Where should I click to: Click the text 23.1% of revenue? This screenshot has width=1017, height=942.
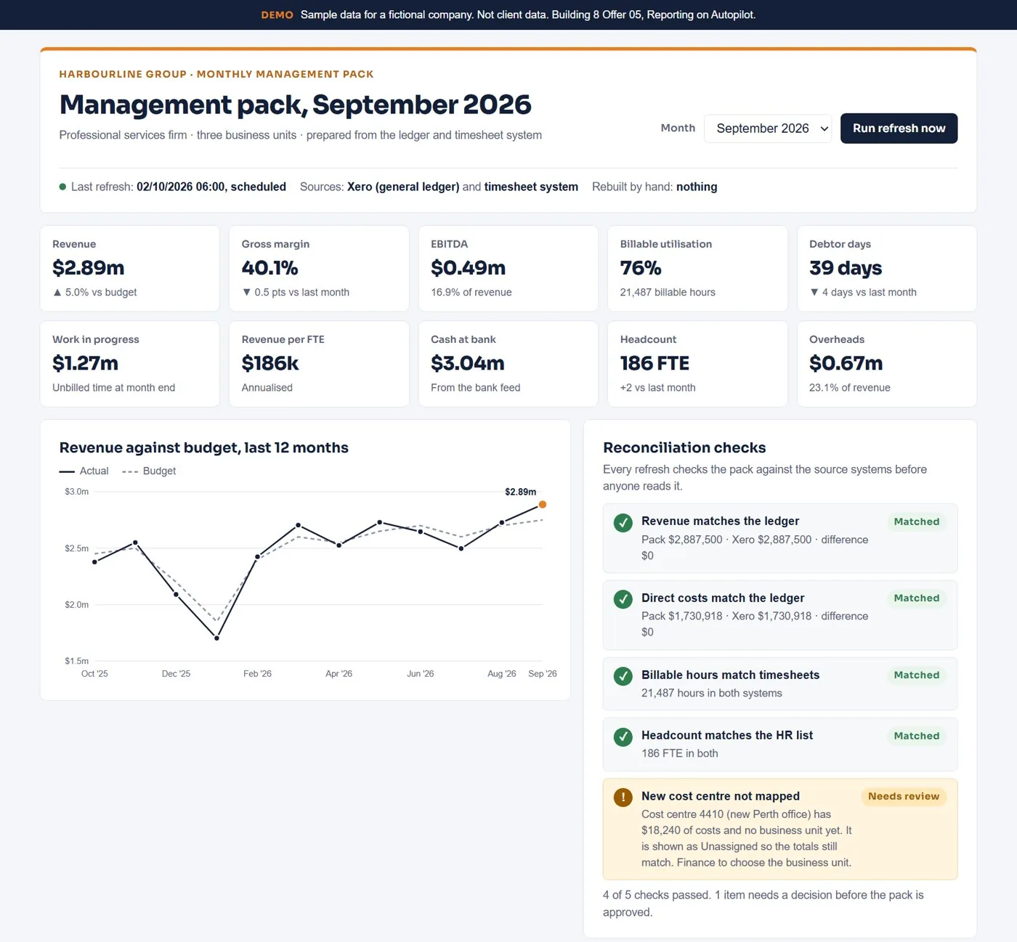pos(850,387)
